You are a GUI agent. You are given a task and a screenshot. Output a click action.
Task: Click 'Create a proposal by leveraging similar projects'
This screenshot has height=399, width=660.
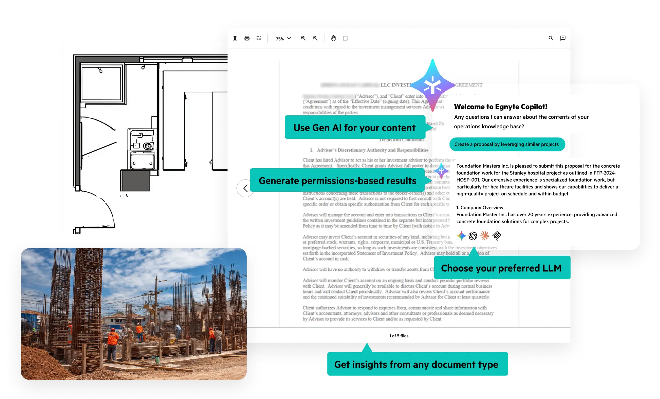507,144
